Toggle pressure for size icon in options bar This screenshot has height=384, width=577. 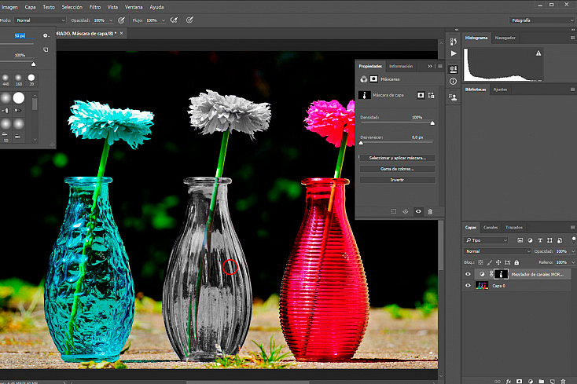189,20
